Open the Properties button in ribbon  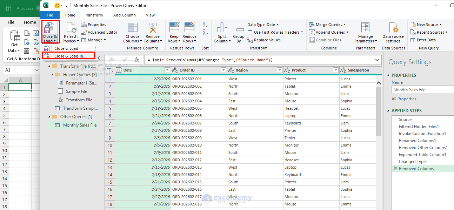tap(94, 25)
